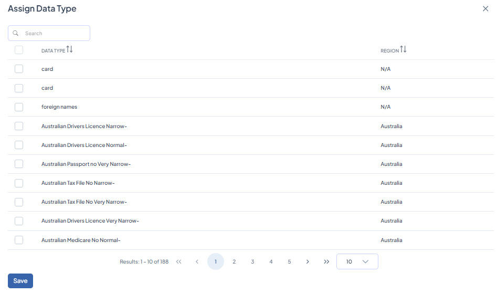Image resolution: width=498 pixels, height=294 pixels.
Task: Go to page 2 of results
Action: [234, 261]
